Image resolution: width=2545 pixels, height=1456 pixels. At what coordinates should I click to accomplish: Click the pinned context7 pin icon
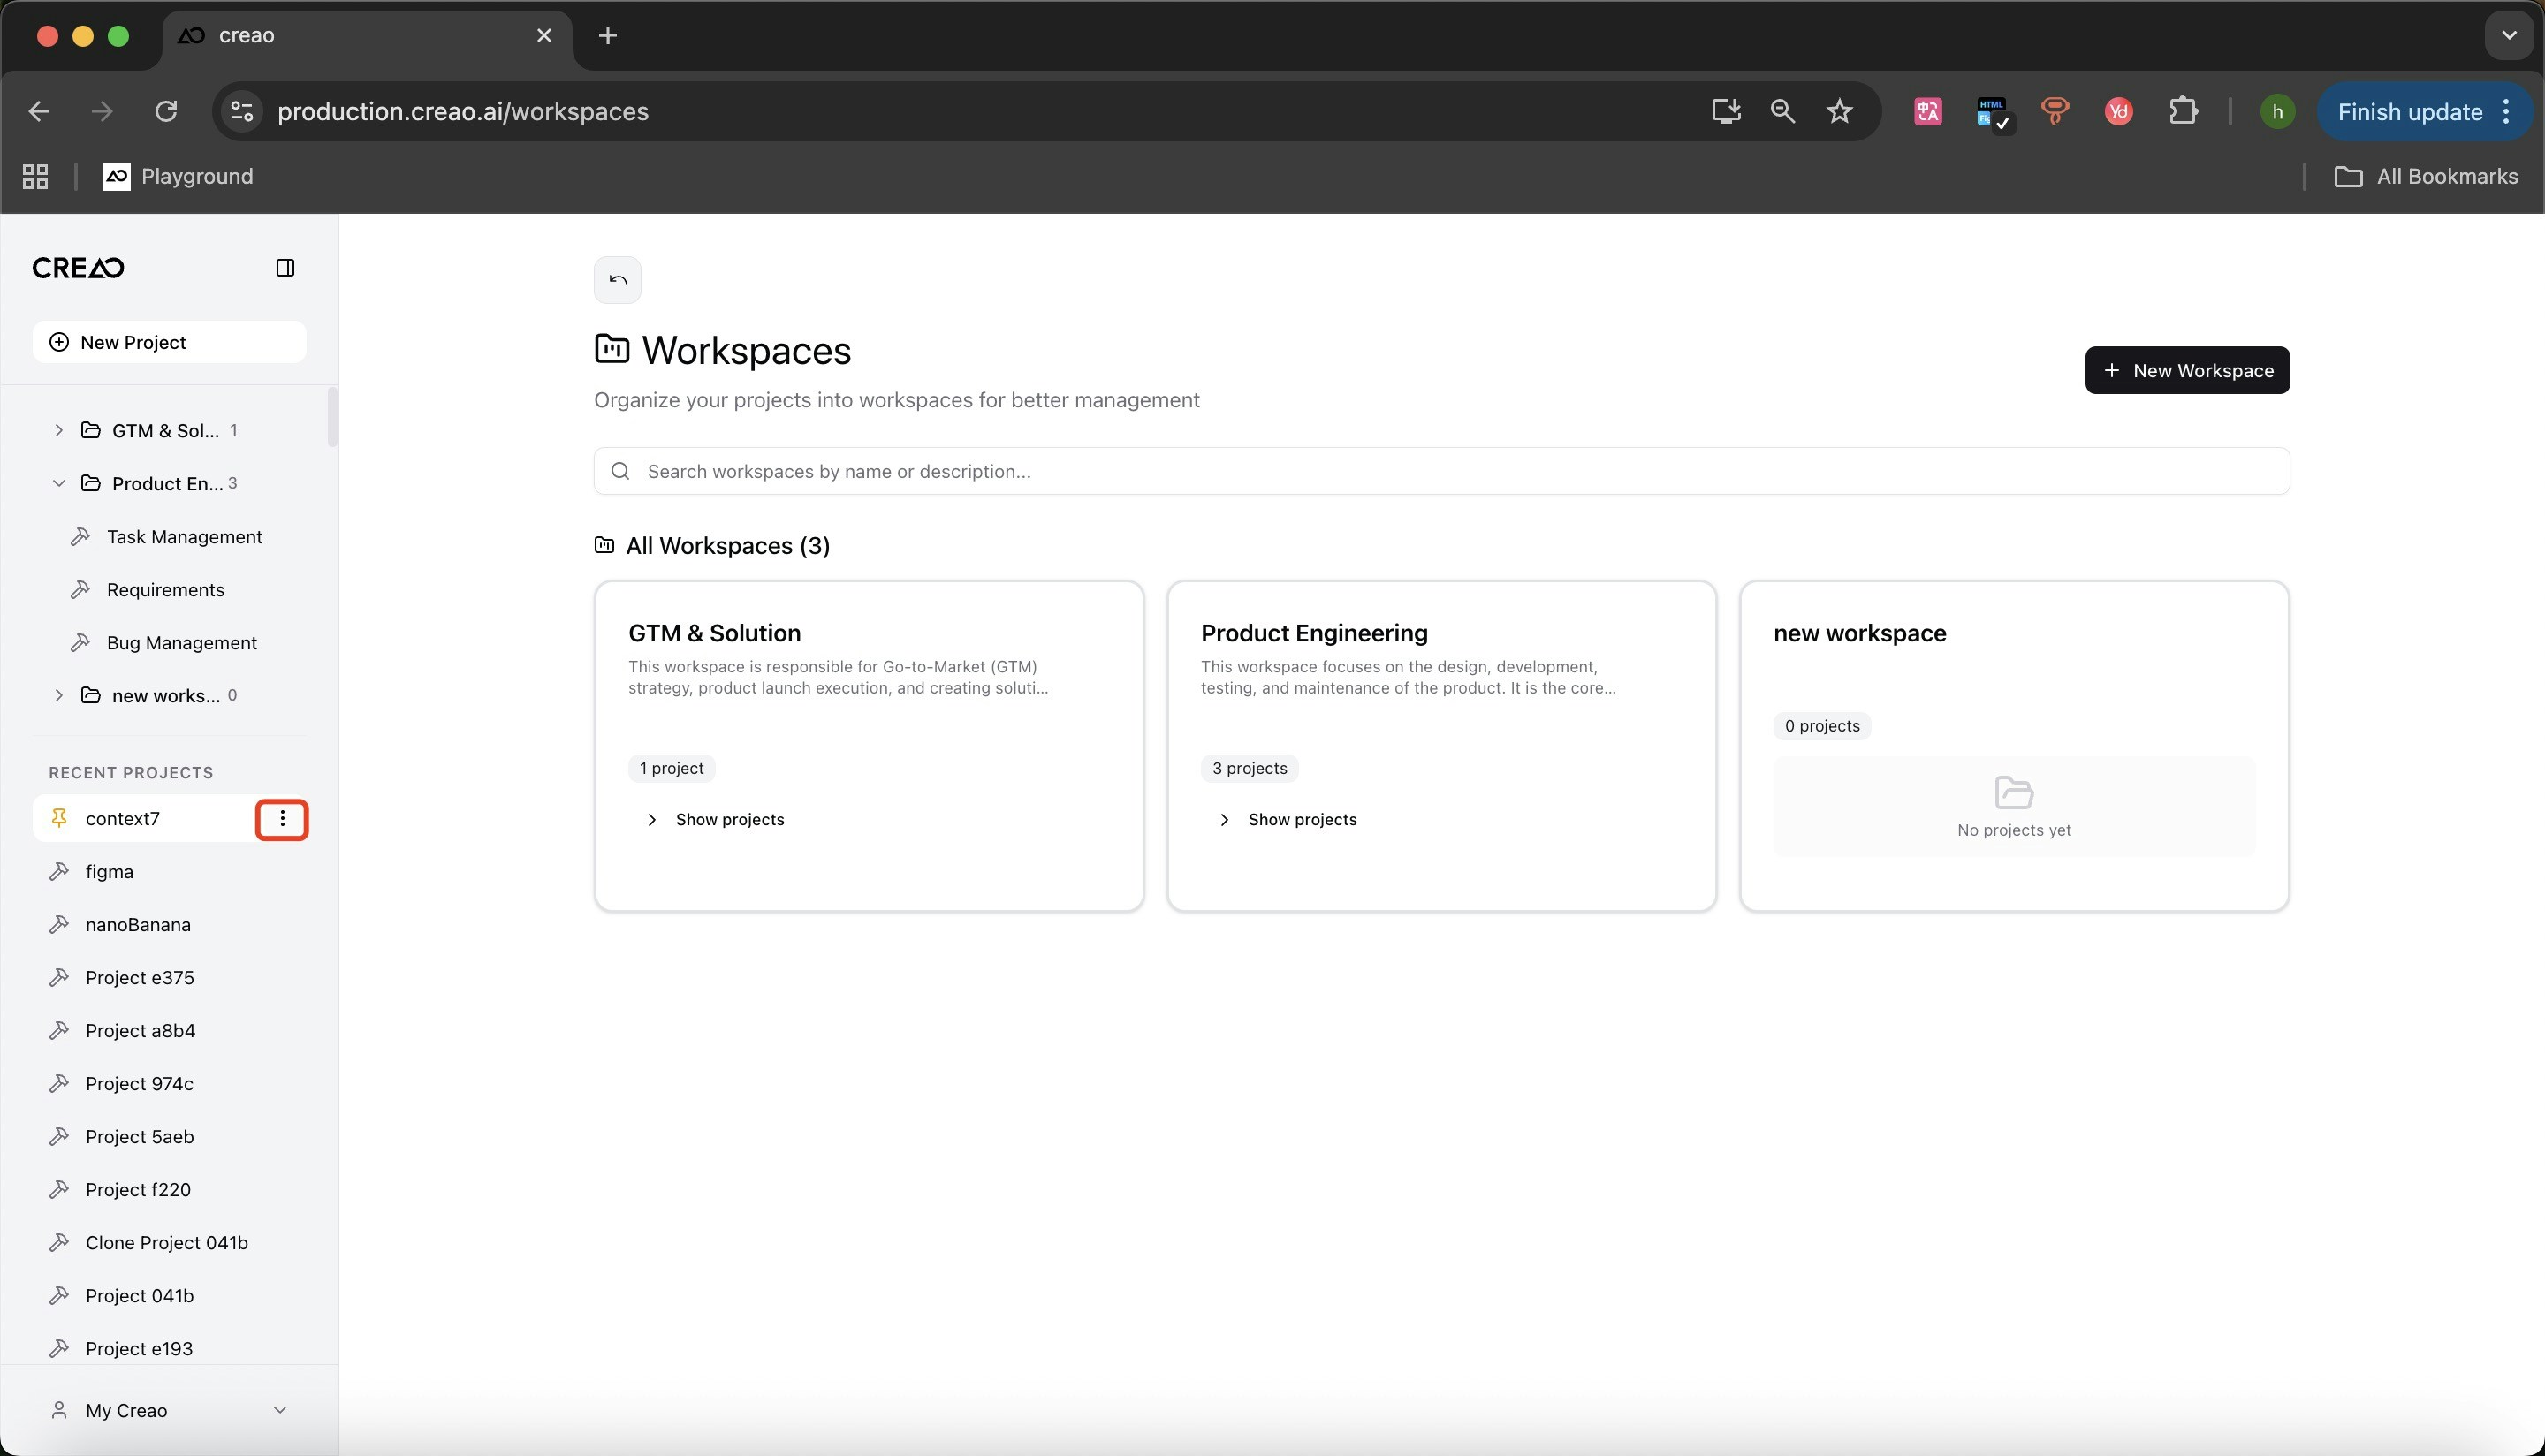pyautogui.click(x=59, y=818)
